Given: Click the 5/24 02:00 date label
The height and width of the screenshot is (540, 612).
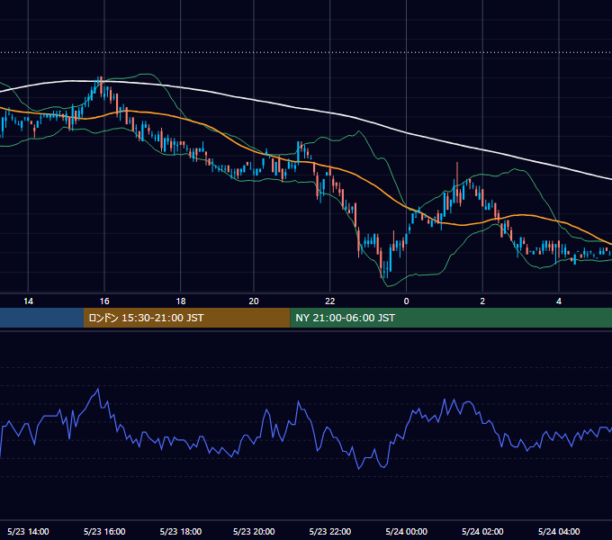Looking at the screenshot, I should (x=482, y=531).
